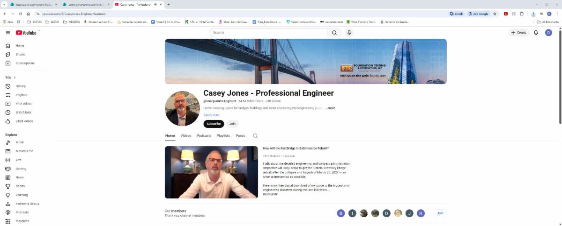
Task: Click member avatar letter B
Action: click(341, 213)
